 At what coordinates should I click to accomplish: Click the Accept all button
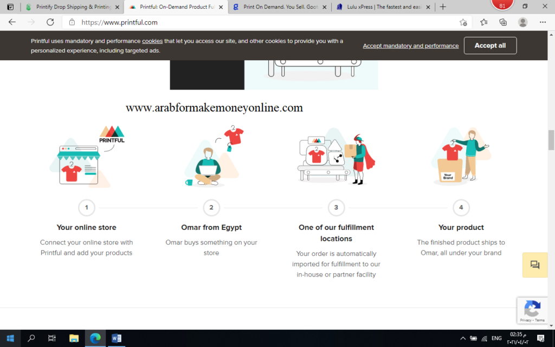pos(490,46)
